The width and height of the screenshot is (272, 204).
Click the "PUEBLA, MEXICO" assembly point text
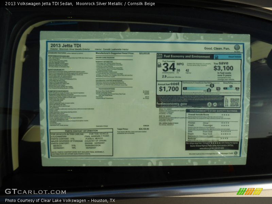(x=95, y=139)
